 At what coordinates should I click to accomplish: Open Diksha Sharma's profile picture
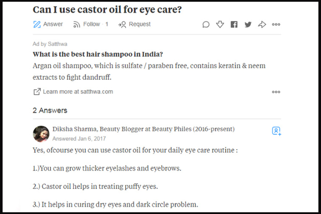click(41, 134)
